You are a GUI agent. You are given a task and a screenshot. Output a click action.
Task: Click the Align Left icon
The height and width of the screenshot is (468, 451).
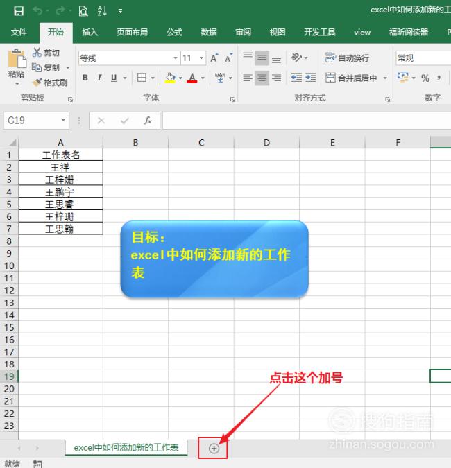248,78
